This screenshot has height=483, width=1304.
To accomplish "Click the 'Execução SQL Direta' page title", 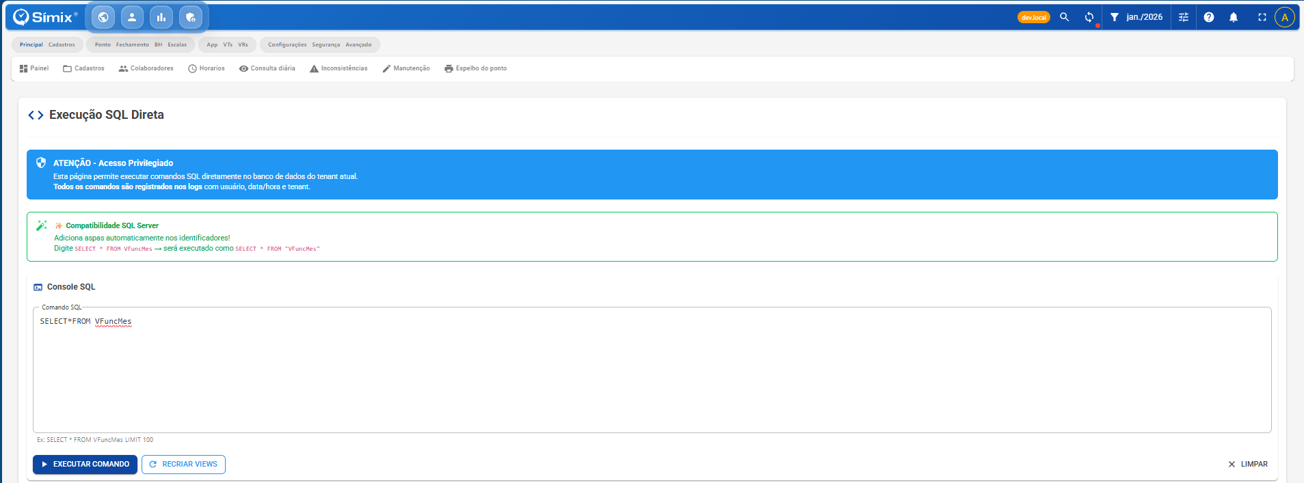I will 107,115.
